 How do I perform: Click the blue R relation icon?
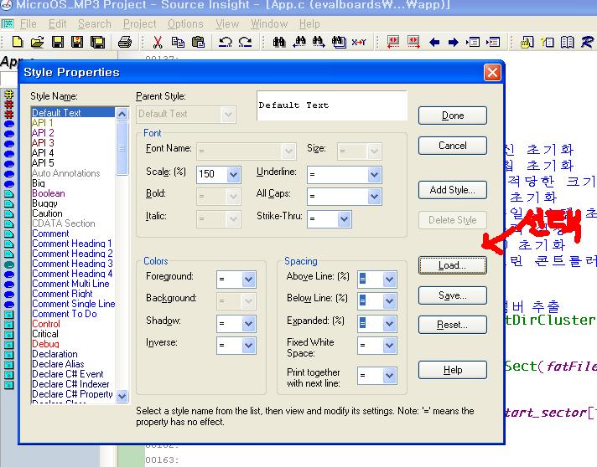coord(588,42)
